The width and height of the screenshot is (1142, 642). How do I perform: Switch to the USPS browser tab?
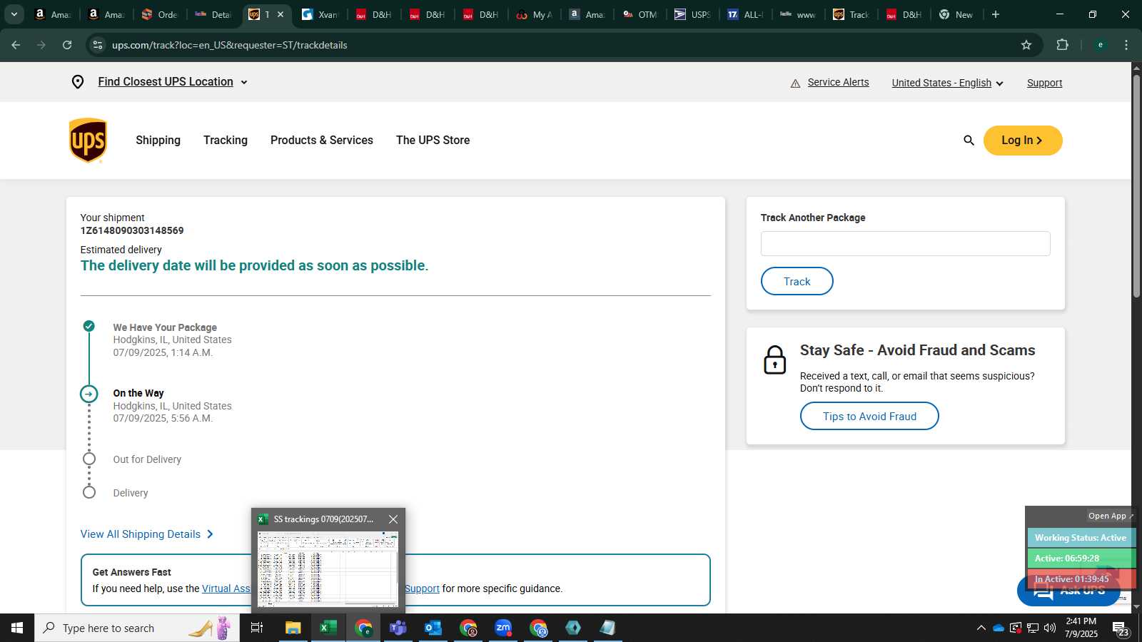pos(693,14)
